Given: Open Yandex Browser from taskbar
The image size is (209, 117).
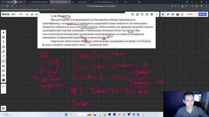Looking at the screenshot, I should click(x=100, y=114).
